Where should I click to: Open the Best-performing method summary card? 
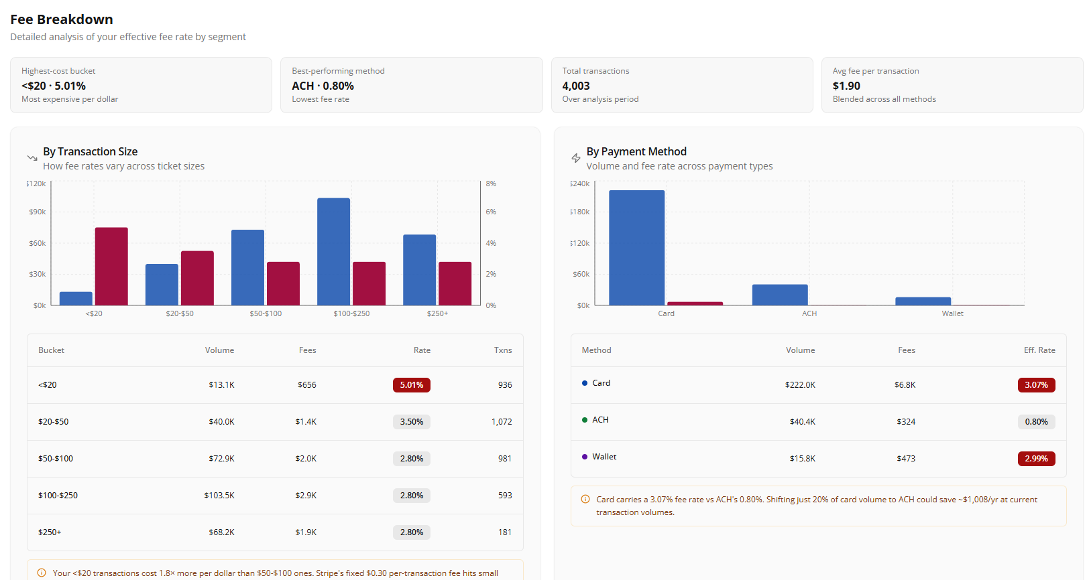pyautogui.click(x=411, y=85)
